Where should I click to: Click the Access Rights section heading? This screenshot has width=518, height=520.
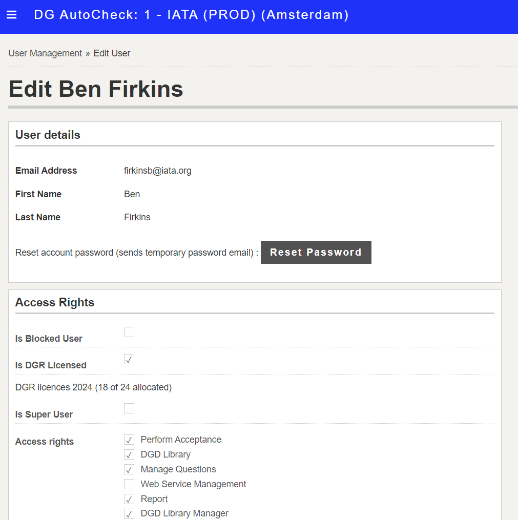pyautogui.click(x=55, y=302)
